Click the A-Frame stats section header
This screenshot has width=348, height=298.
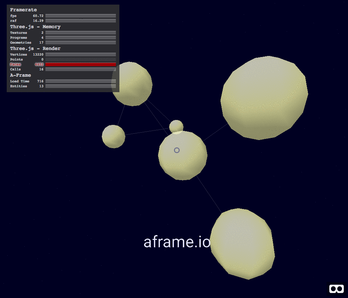tap(20, 75)
